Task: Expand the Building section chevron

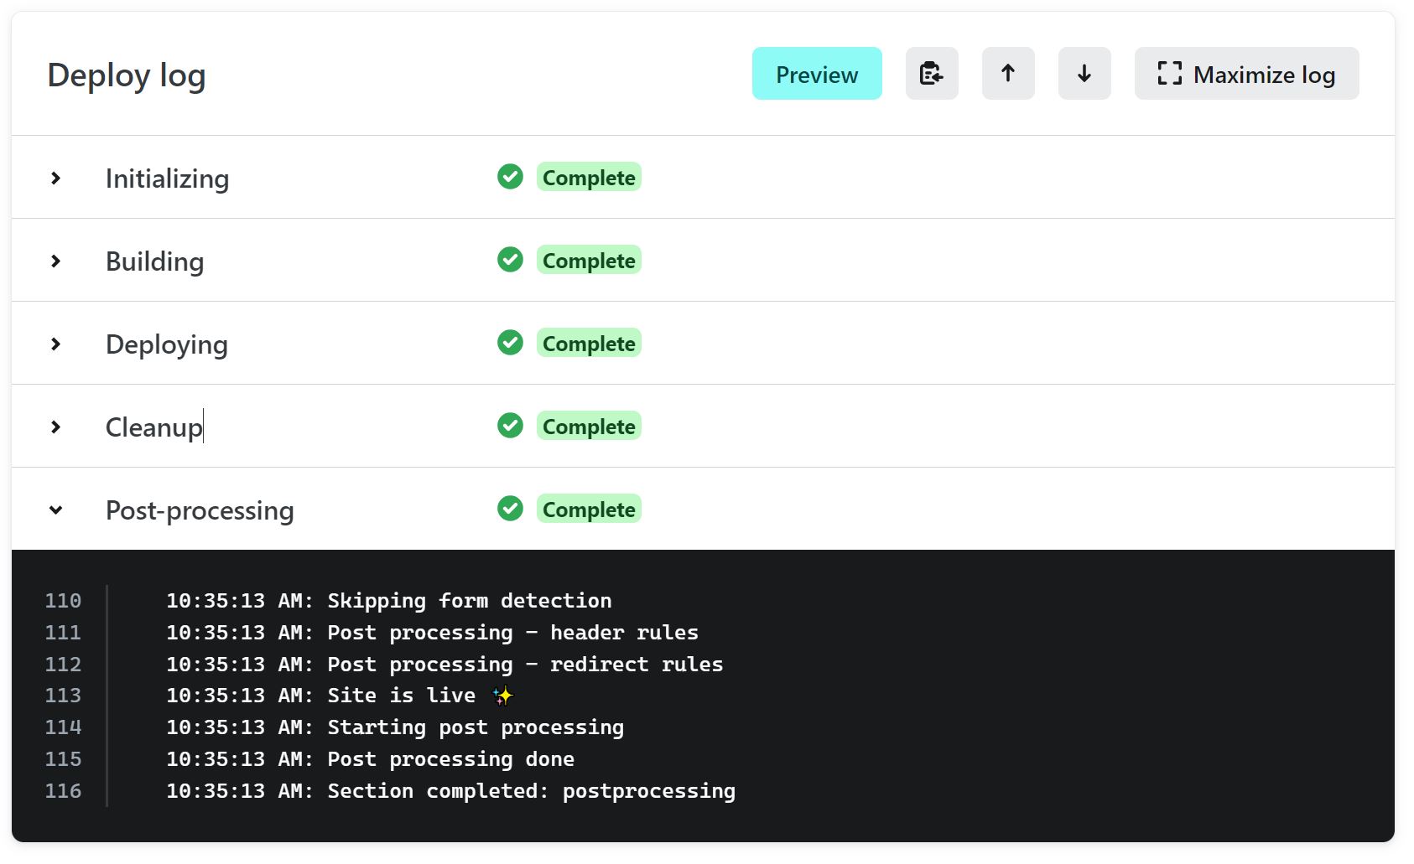Action: [x=55, y=261]
